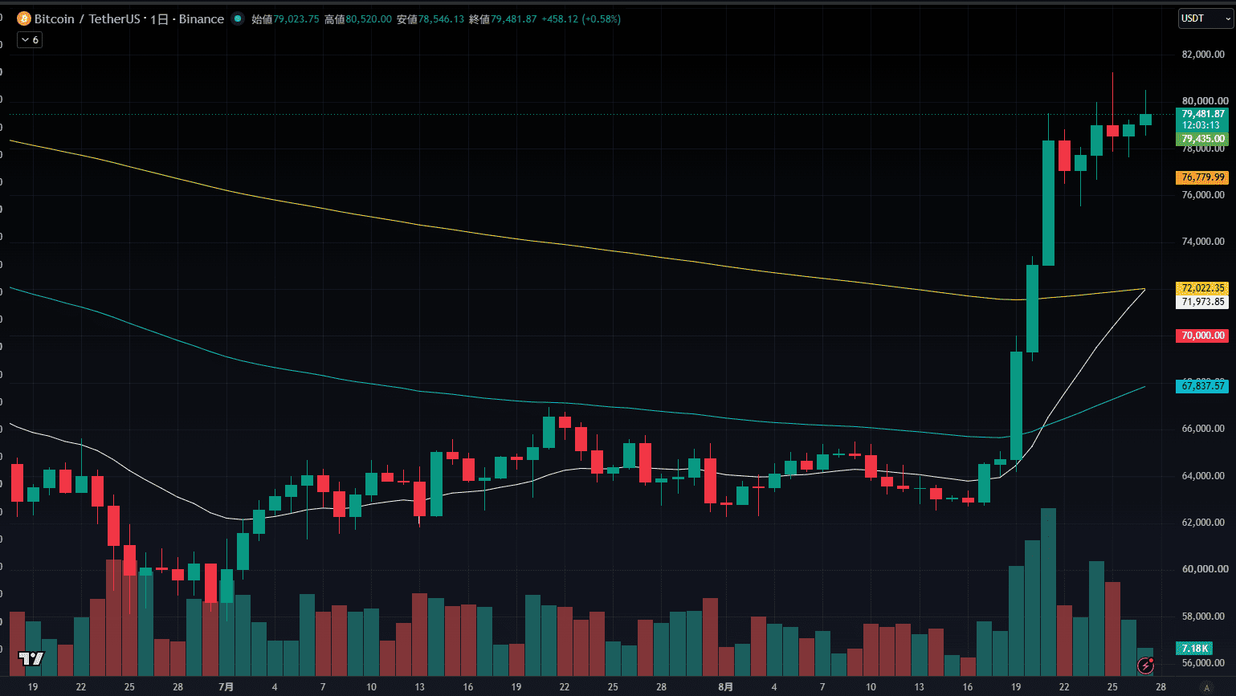Viewport: 1236px width, 696px height.
Task: Click the green 79,435.00 price tag
Action: coord(1202,139)
